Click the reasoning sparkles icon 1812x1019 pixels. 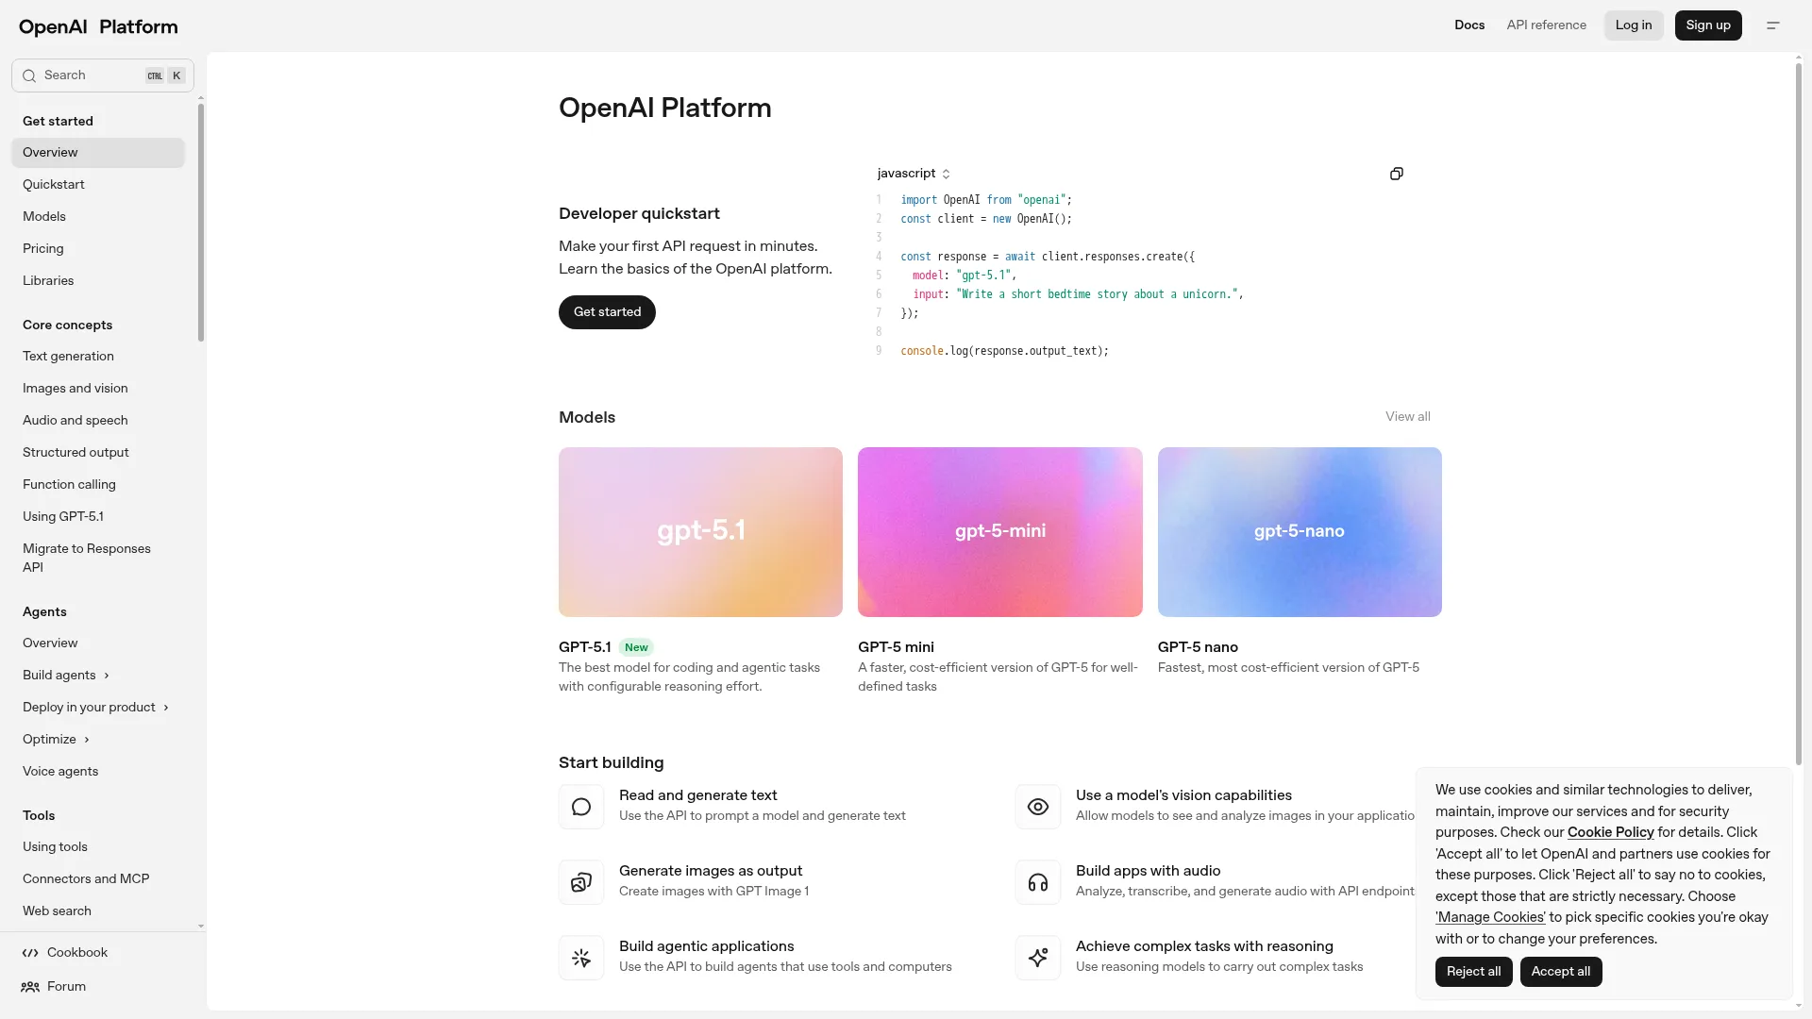coord(1038,958)
